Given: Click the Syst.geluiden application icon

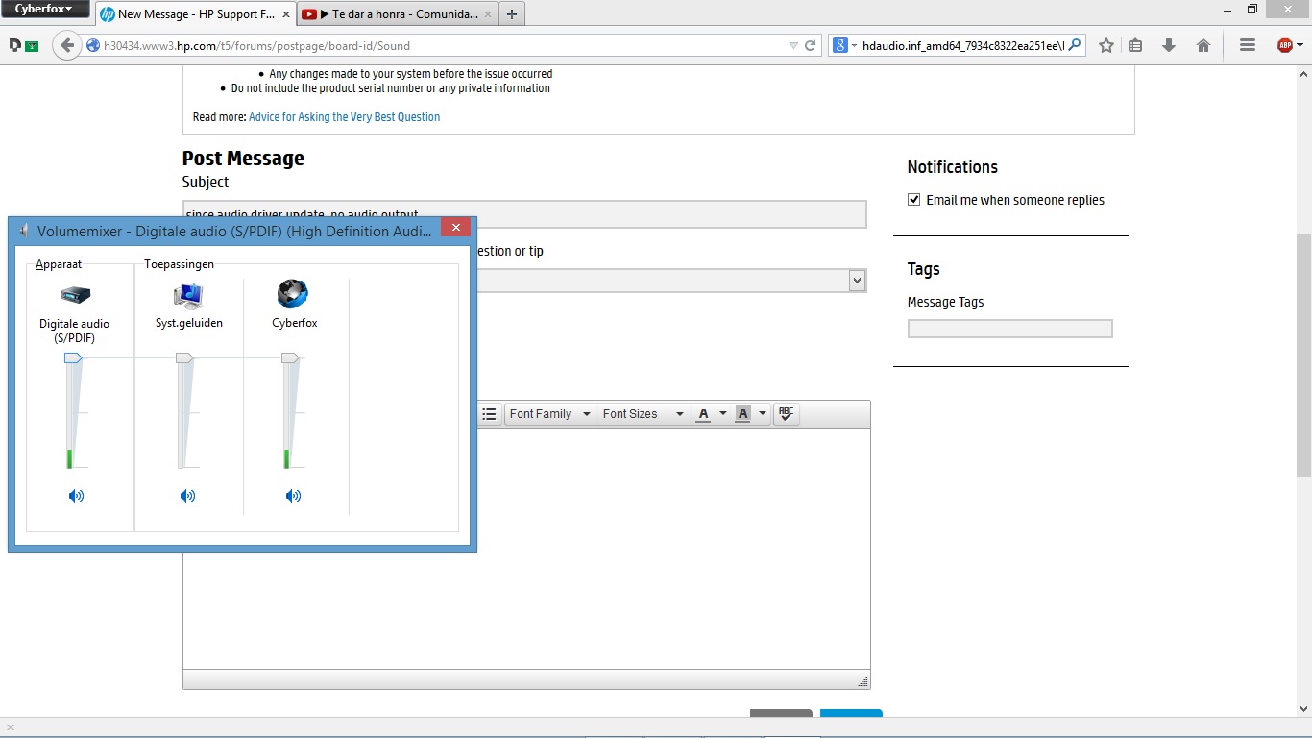Looking at the screenshot, I should tap(188, 295).
